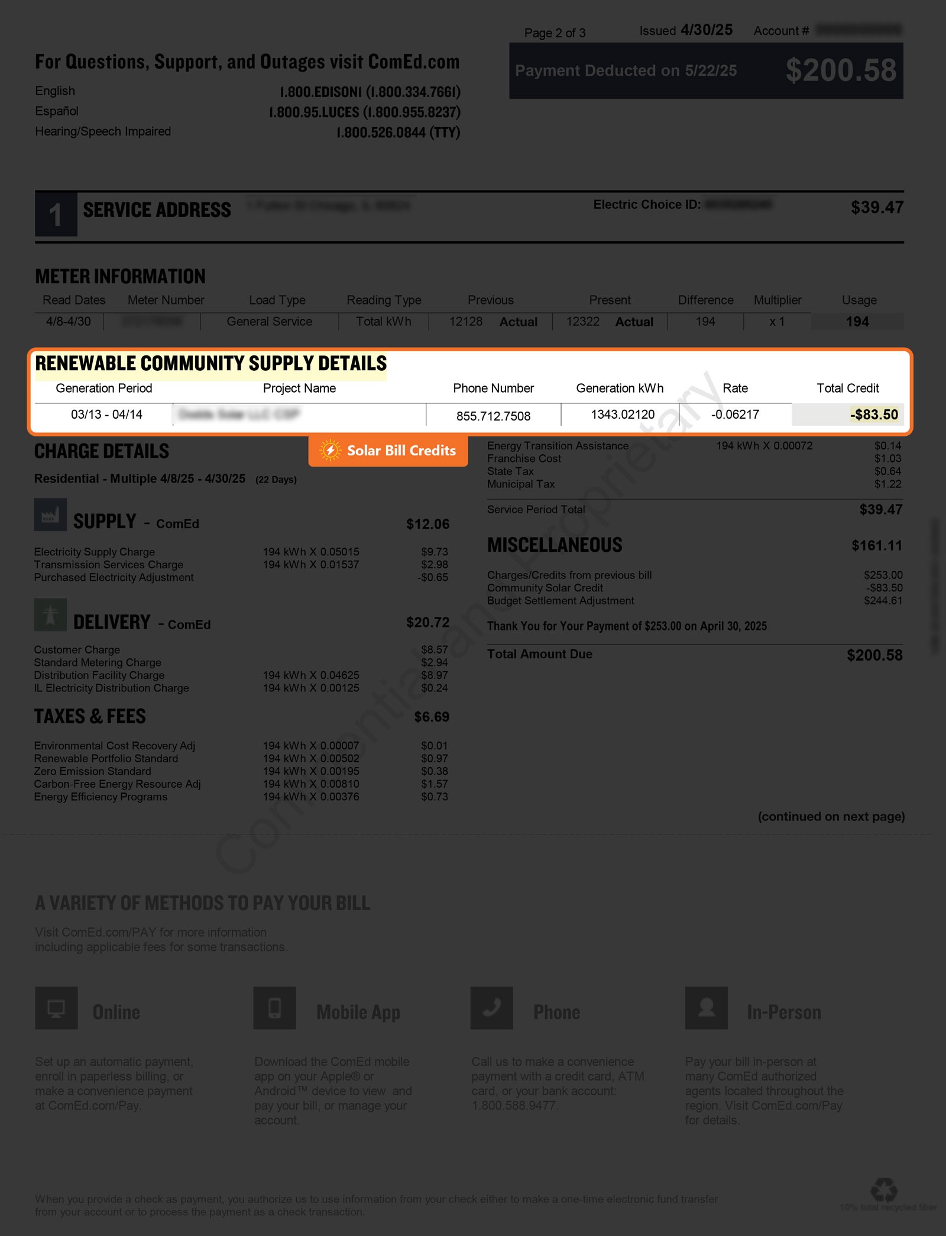The height and width of the screenshot is (1236, 946).
Task: Click the highlighted -$83.50 Total Credit value
Action: 874,415
